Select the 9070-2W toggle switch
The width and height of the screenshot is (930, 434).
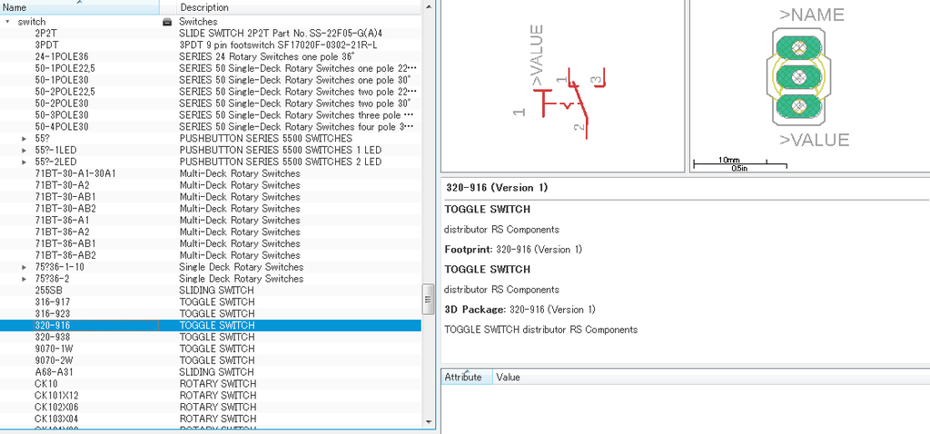click(211, 360)
